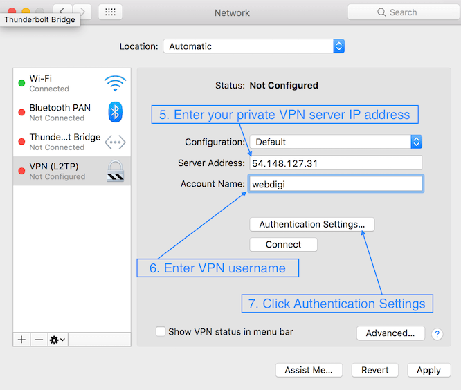Open the help question mark button
Viewport: 461px width, 390px height.
(x=437, y=334)
